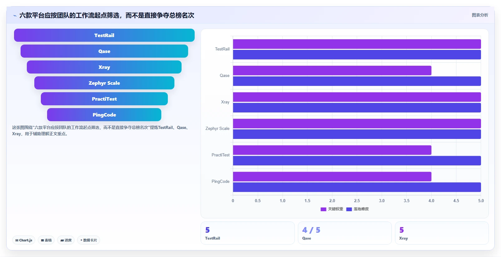
Task: Select the Xray funnel bar
Action: 104,67
